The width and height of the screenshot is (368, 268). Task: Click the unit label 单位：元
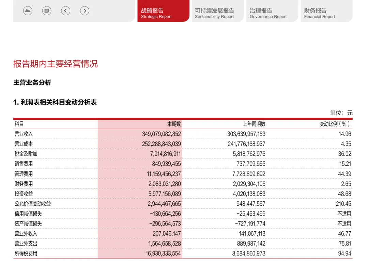[341, 113]
